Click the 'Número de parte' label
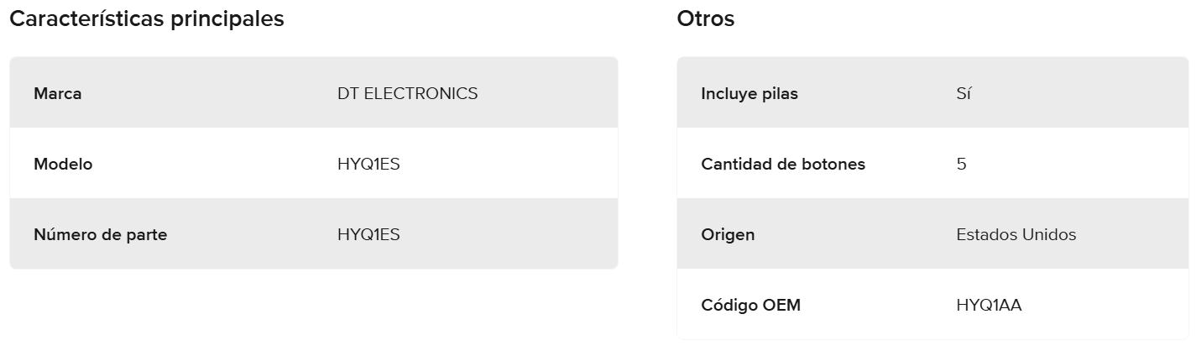This screenshot has width=1196, height=356. coord(100,234)
